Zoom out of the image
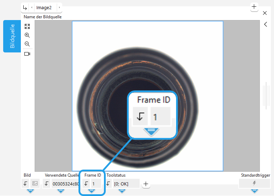 [27, 44]
